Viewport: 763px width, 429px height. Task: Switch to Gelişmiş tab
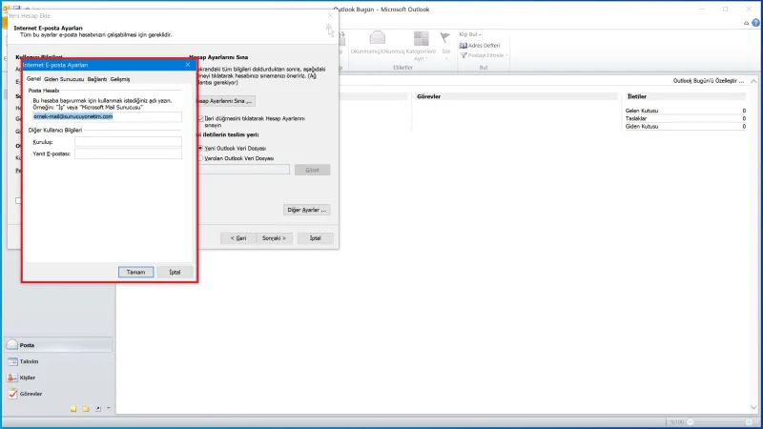pos(120,79)
